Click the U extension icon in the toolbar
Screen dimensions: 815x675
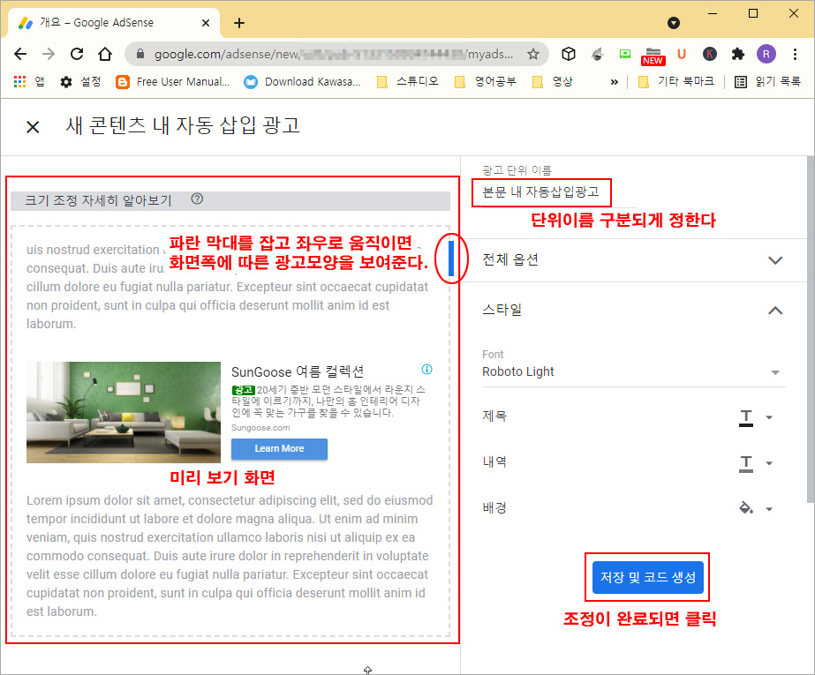pos(681,53)
